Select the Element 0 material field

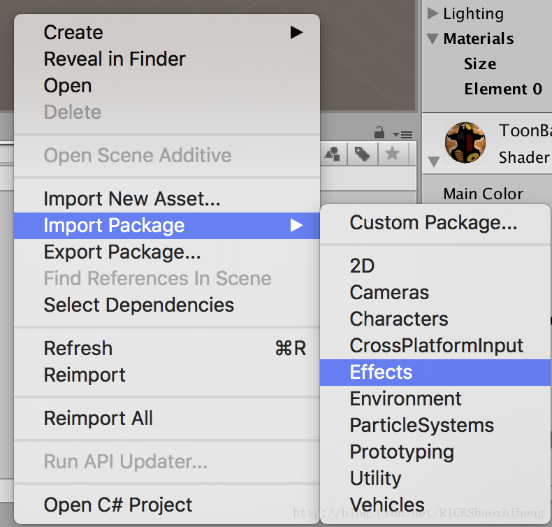point(503,89)
